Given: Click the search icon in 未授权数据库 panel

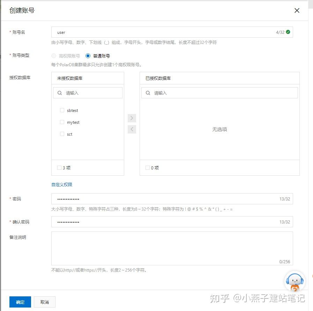Looking at the screenshot, I should click(59, 92).
